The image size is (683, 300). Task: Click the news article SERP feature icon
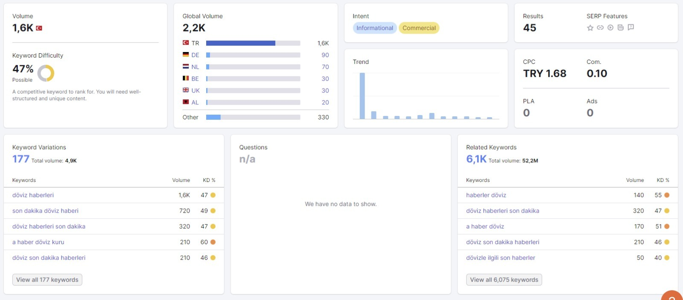coord(621,28)
